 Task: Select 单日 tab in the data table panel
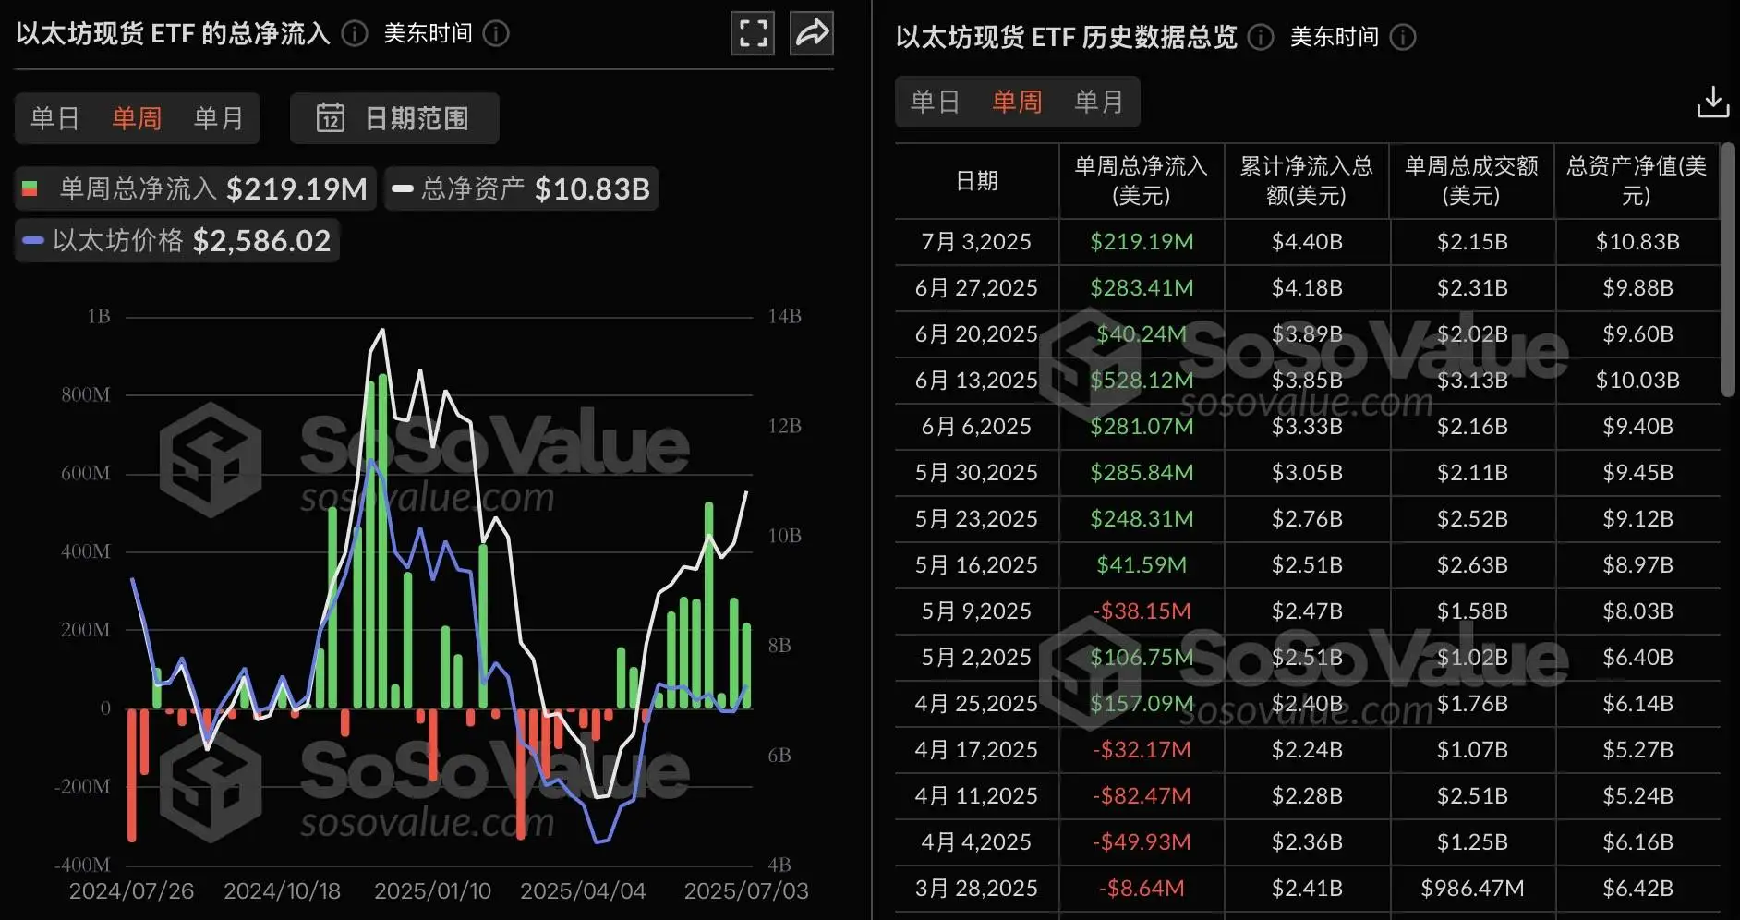(935, 102)
